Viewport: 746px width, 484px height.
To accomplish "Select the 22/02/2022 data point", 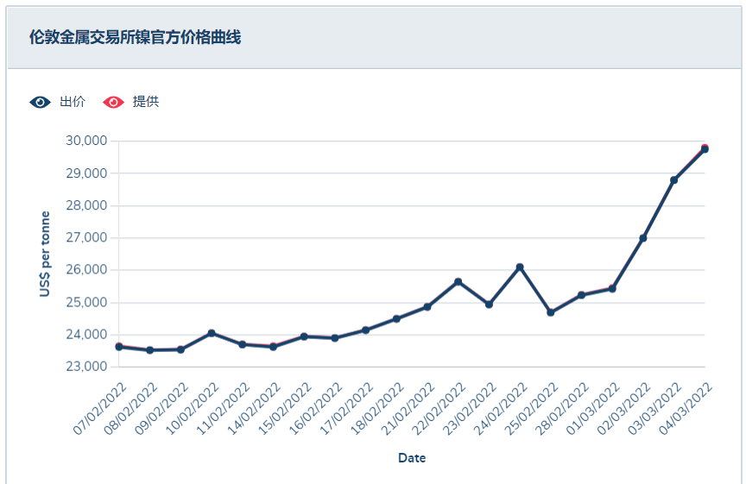I will click(458, 282).
